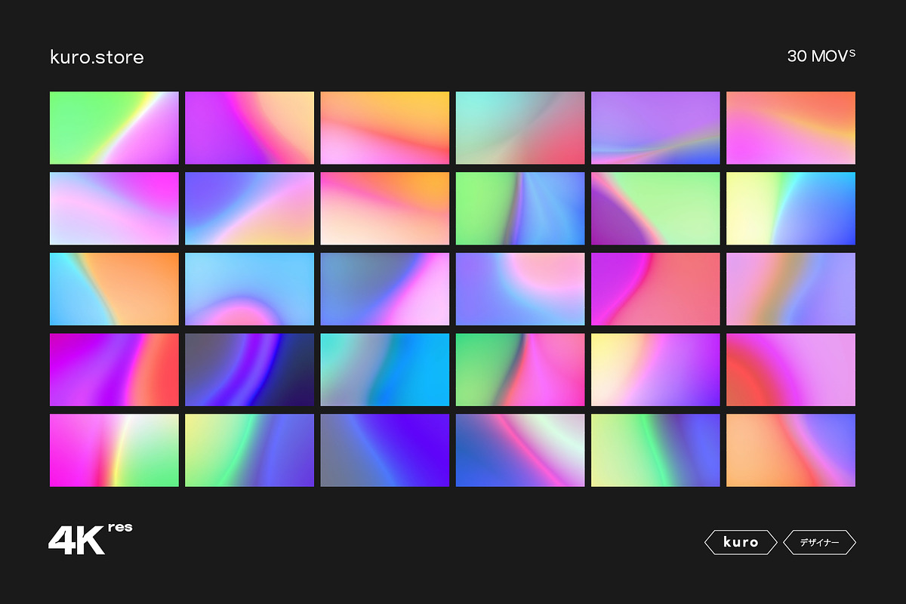Click the kuro hexagon badge
The width and height of the screenshot is (906, 604).
pyautogui.click(x=741, y=541)
